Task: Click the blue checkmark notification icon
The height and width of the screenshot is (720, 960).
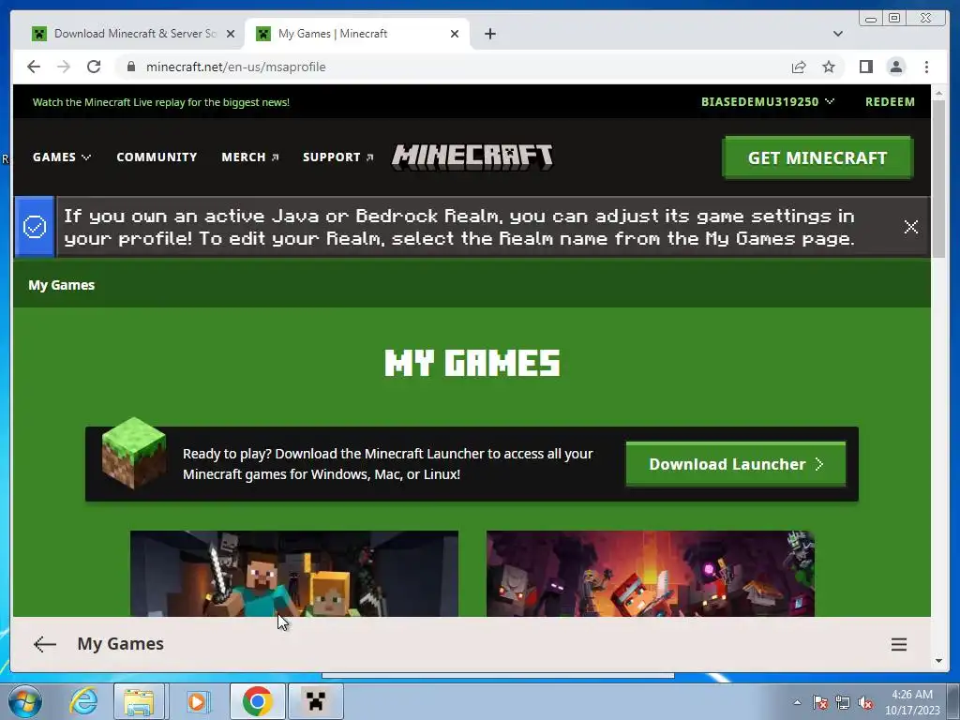Action: [35, 227]
